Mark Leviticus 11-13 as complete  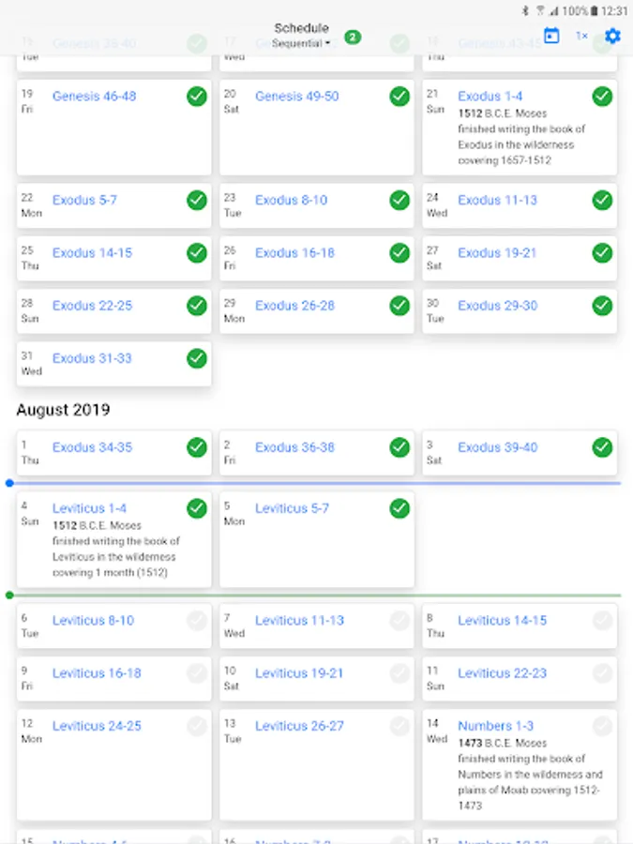399,620
